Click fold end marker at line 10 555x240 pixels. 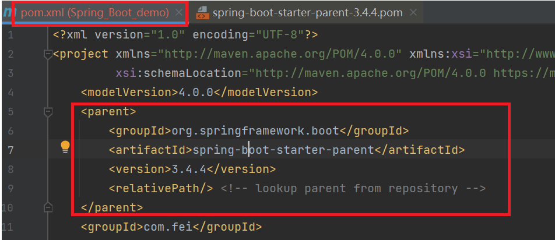(x=48, y=207)
